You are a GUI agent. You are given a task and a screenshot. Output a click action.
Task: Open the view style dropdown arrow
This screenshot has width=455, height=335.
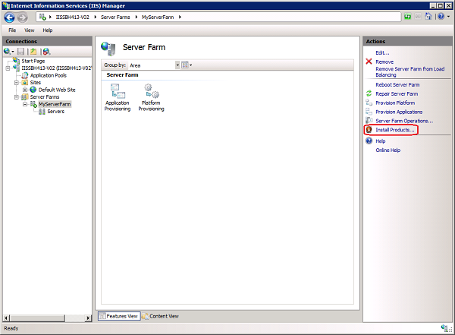190,65
